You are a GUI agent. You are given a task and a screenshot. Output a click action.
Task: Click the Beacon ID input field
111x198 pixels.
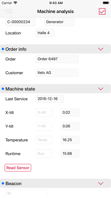click(x=26, y=193)
